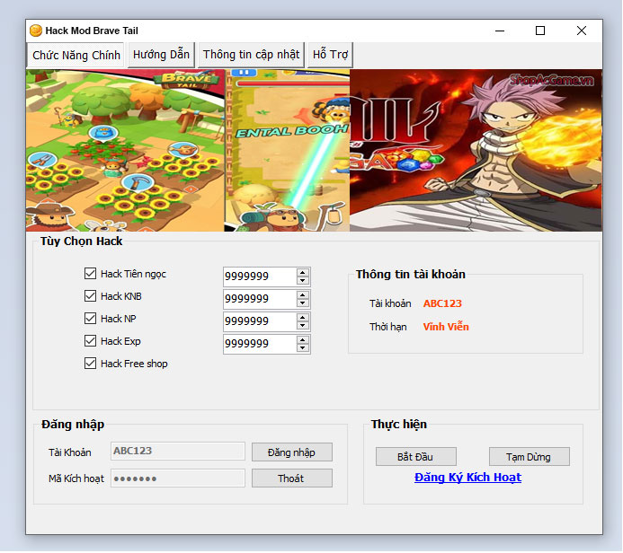Image resolution: width=623 pixels, height=553 pixels.
Task: Click the middle gameplay banner image
Action: [288, 150]
